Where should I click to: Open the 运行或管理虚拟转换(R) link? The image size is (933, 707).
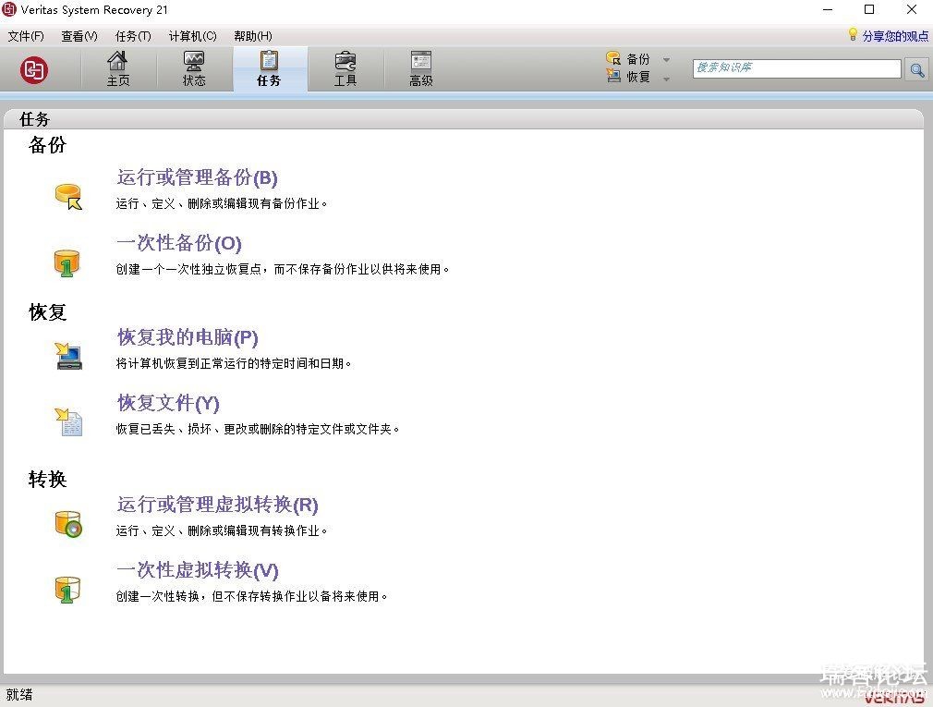pos(218,505)
